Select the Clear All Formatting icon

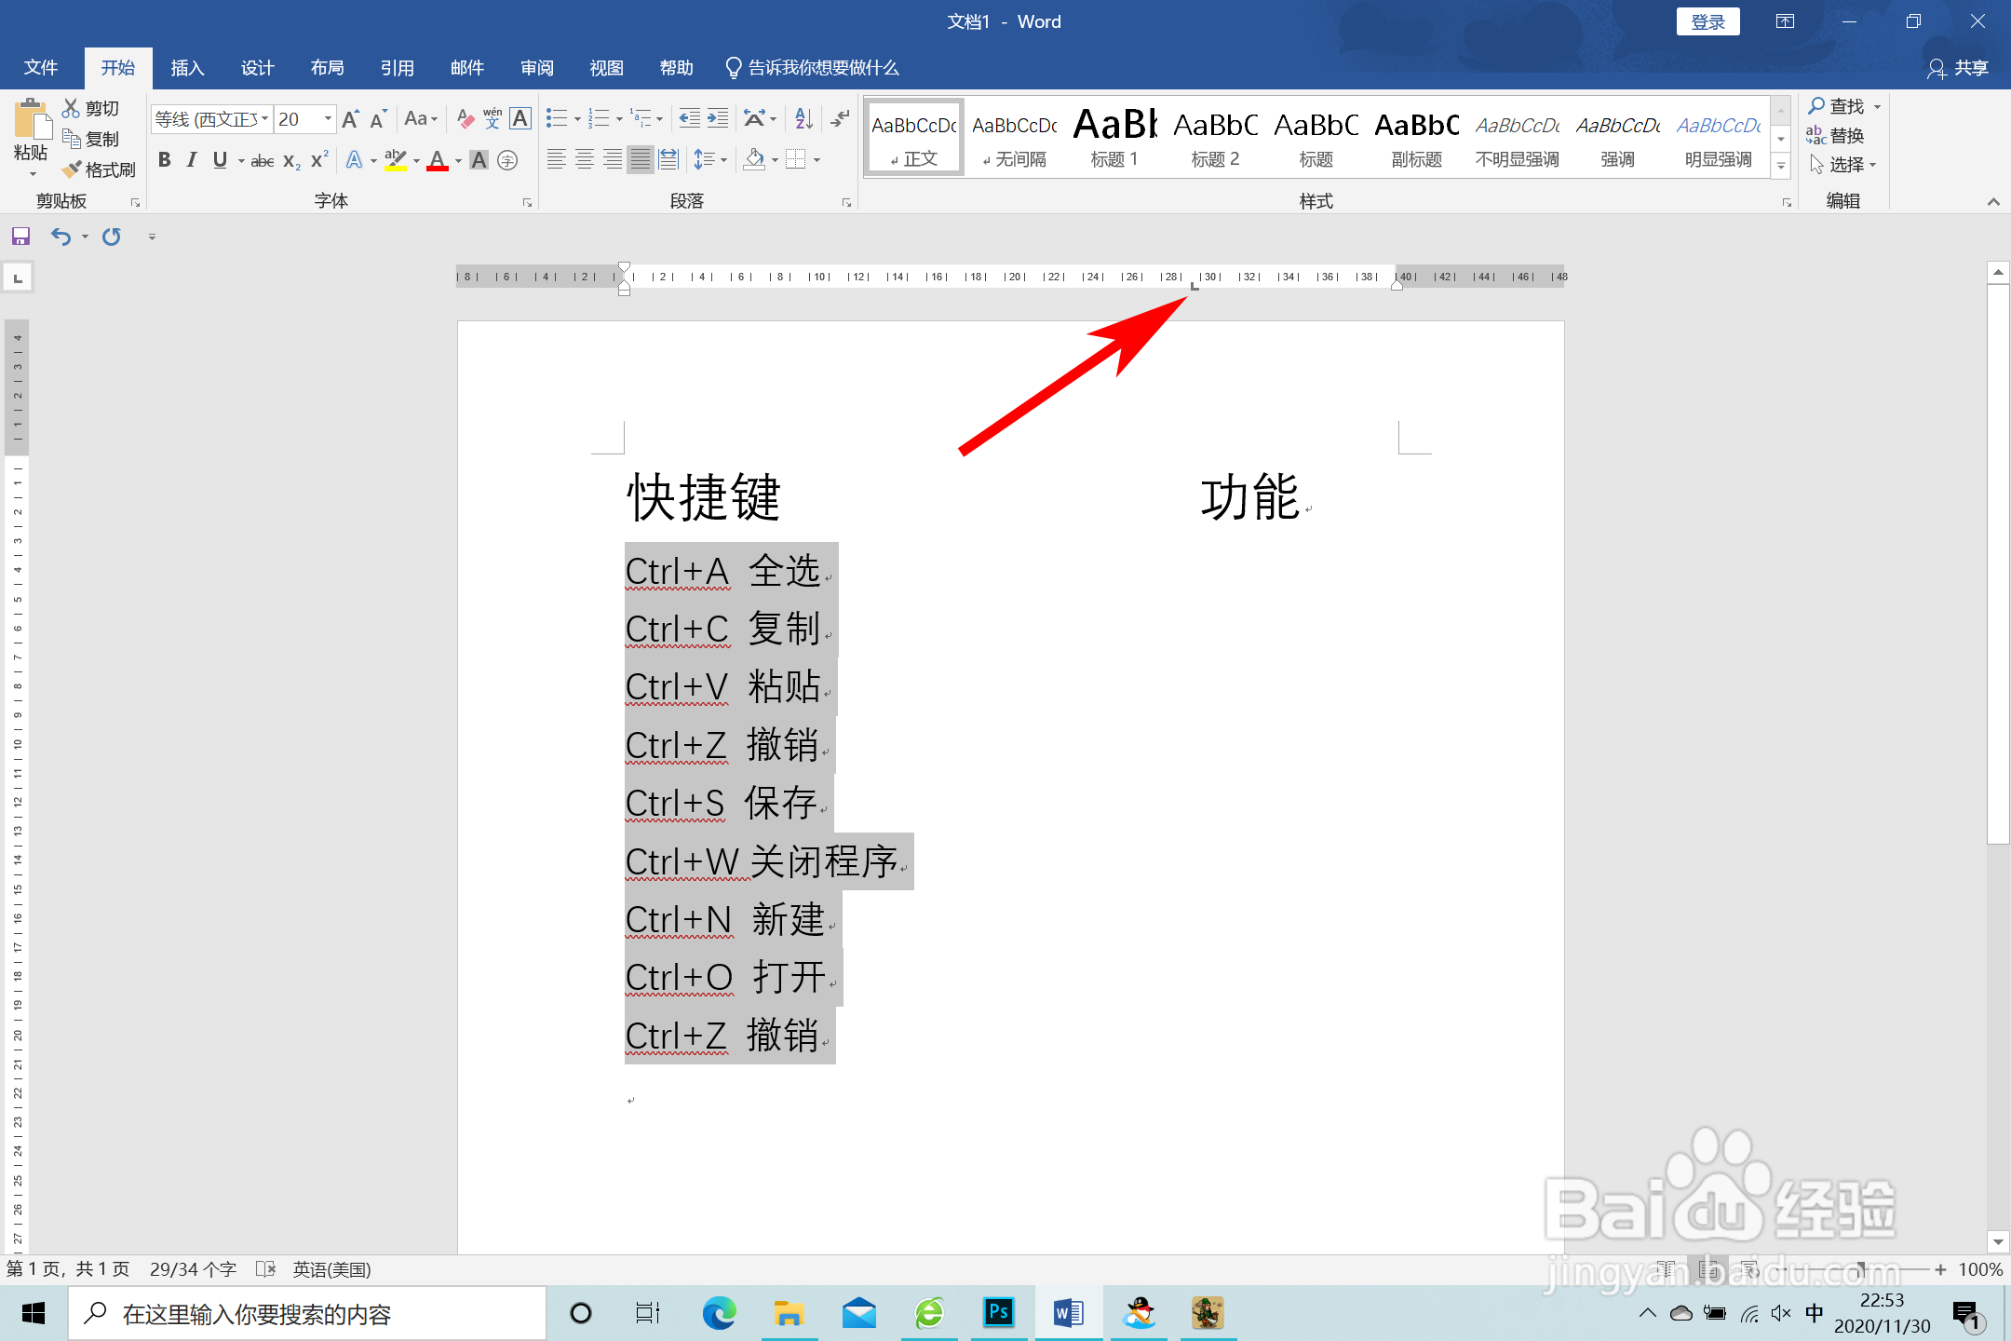pyautogui.click(x=465, y=118)
